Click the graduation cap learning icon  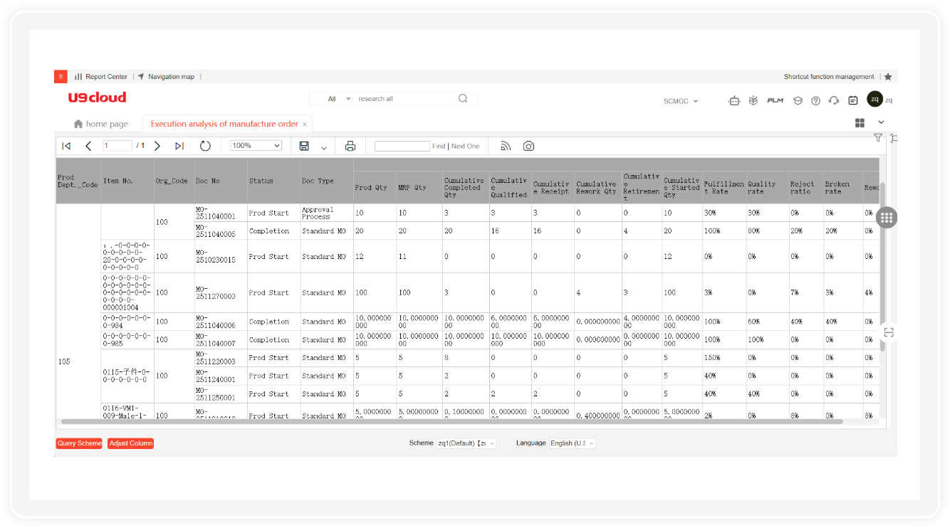pos(798,101)
